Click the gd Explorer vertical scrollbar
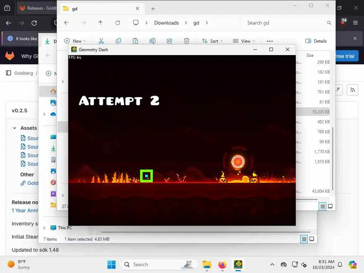This screenshot has height=273, width=364. point(333,159)
